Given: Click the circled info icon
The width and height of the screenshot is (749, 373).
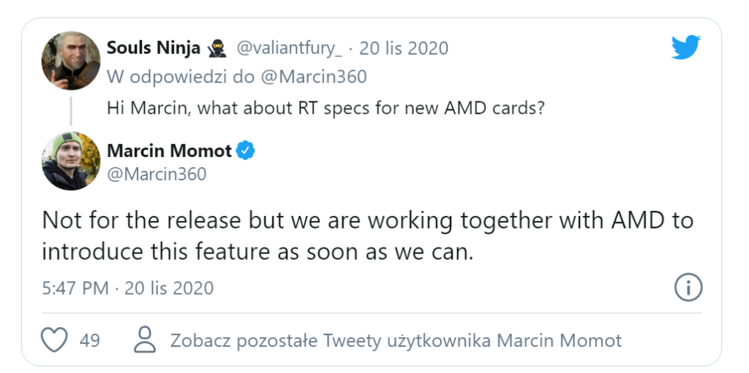Looking at the screenshot, I should coord(688,288).
